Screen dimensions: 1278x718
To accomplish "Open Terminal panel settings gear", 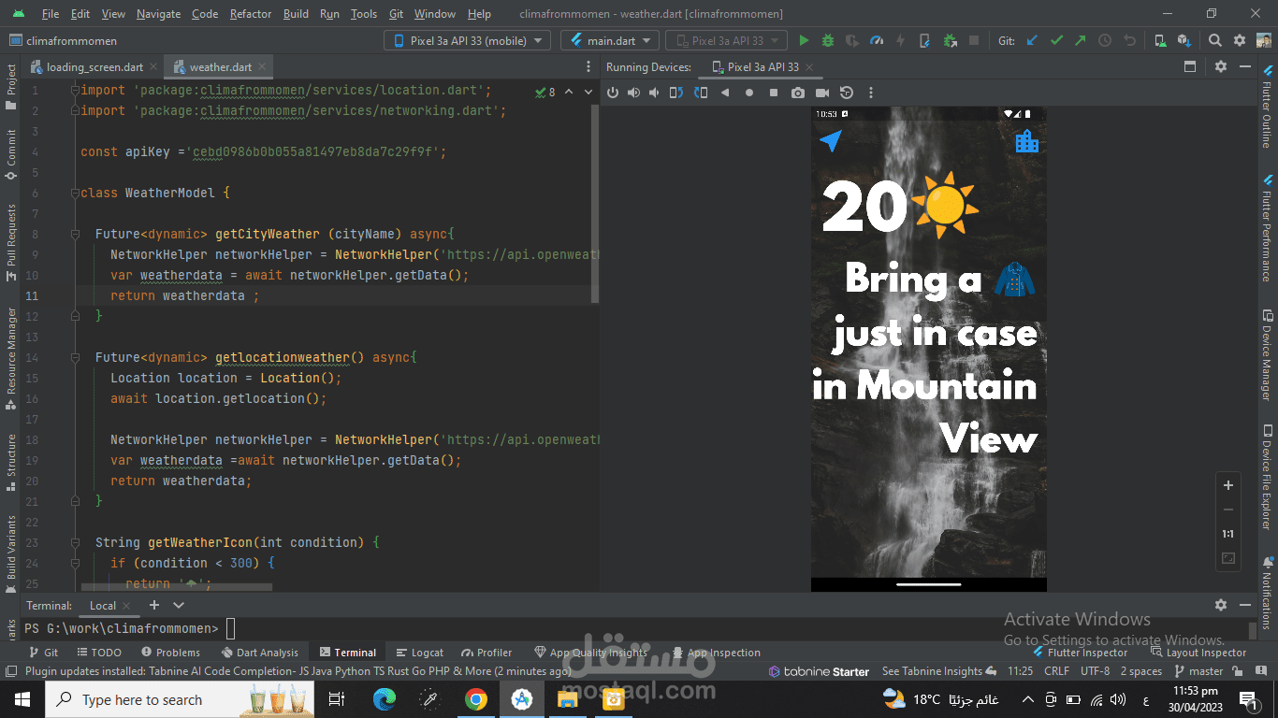I will [1221, 605].
